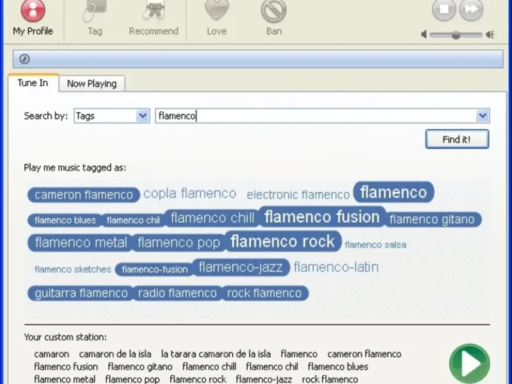Toggle the flamenco blues tag
Viewport: 512px width, 384px height.
[65, 220]
